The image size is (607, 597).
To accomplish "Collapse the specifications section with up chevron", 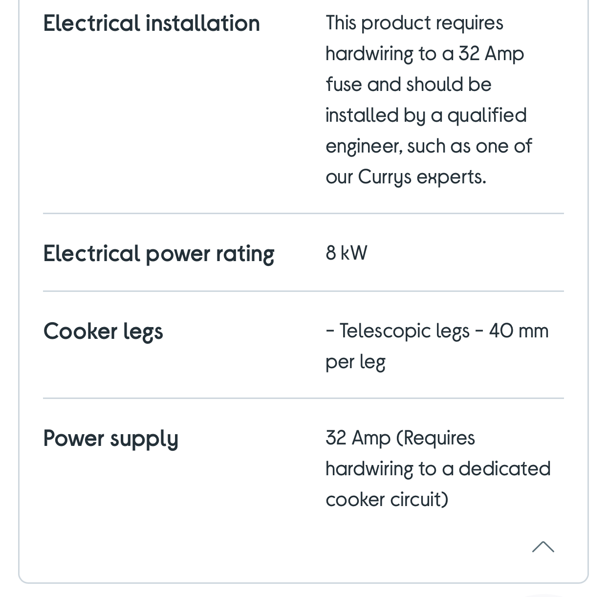I will (543, 547).
